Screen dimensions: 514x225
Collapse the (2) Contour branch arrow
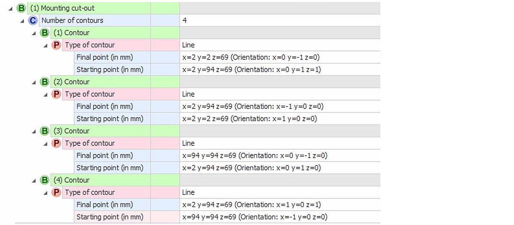coord(34,83)
